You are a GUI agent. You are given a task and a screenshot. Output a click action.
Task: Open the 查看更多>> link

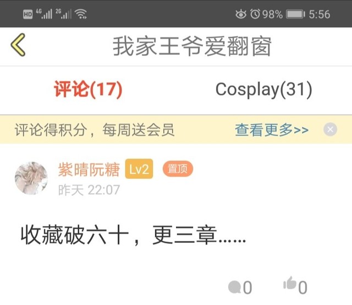pos(272,129)
